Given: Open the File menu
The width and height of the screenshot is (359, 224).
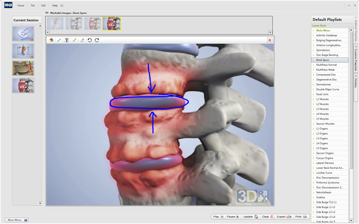Looking at the screenshot, I should click(33, 6).
